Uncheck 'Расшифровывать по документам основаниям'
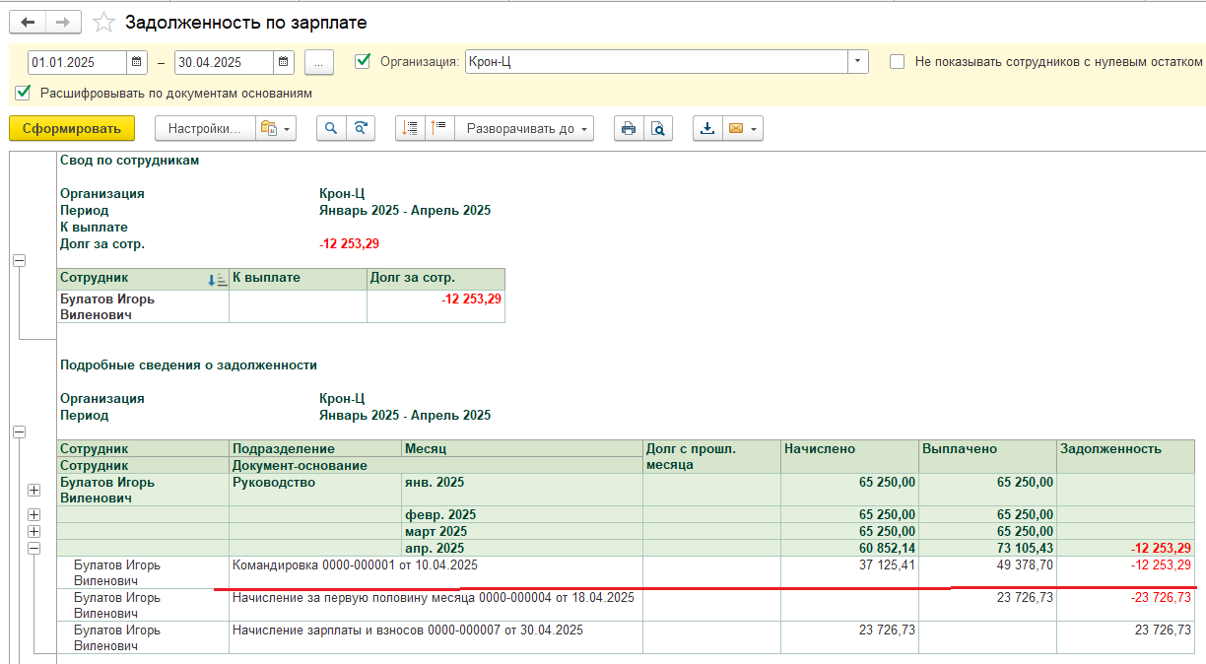1206x664 pixels. click(23, 93)
